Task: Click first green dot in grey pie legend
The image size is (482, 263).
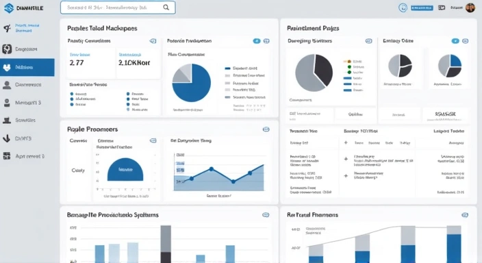Action: [x=349, y=66]
